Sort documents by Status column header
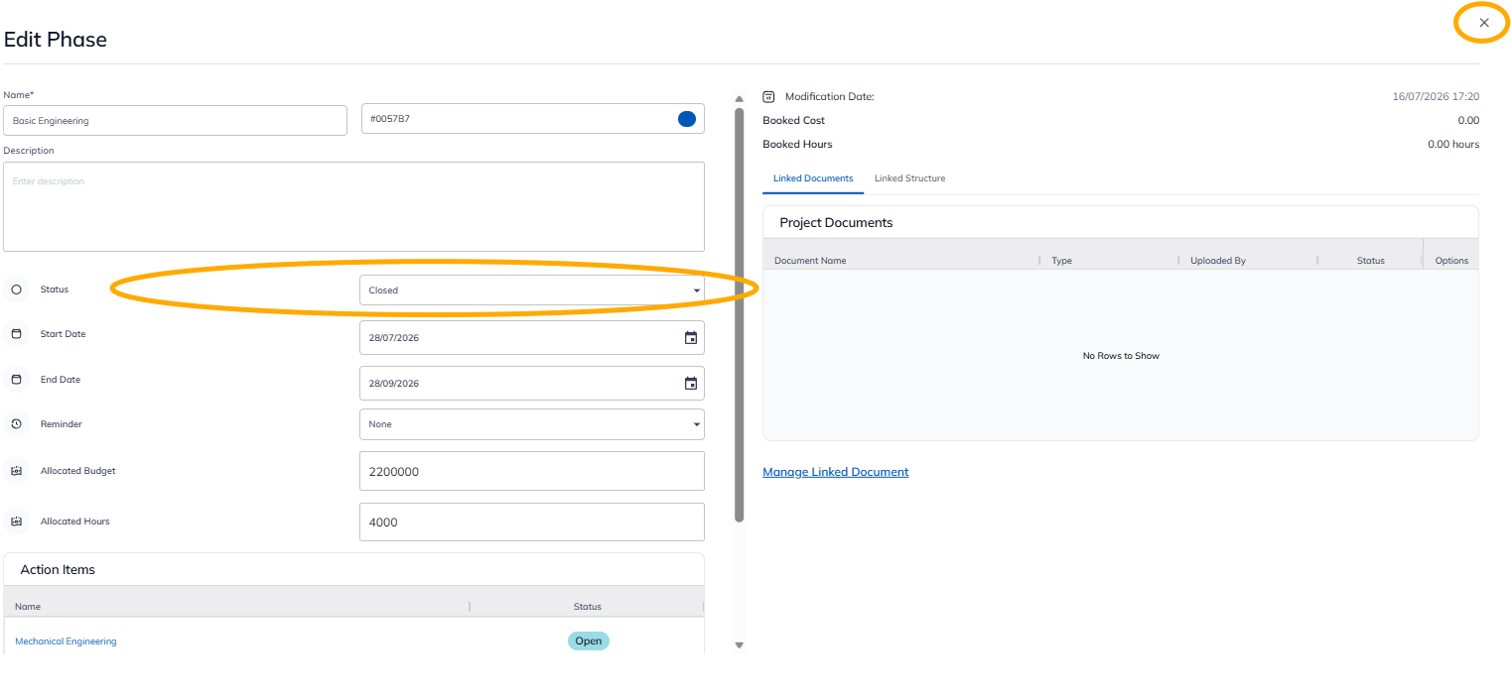Screen dimensions: 1511x696 (x=1370, y=261)
